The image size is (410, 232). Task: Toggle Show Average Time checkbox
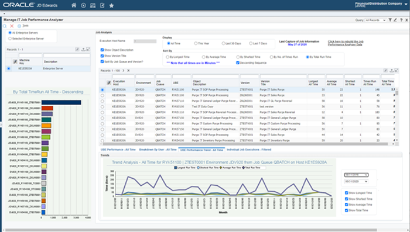click(x=347, y=205)
